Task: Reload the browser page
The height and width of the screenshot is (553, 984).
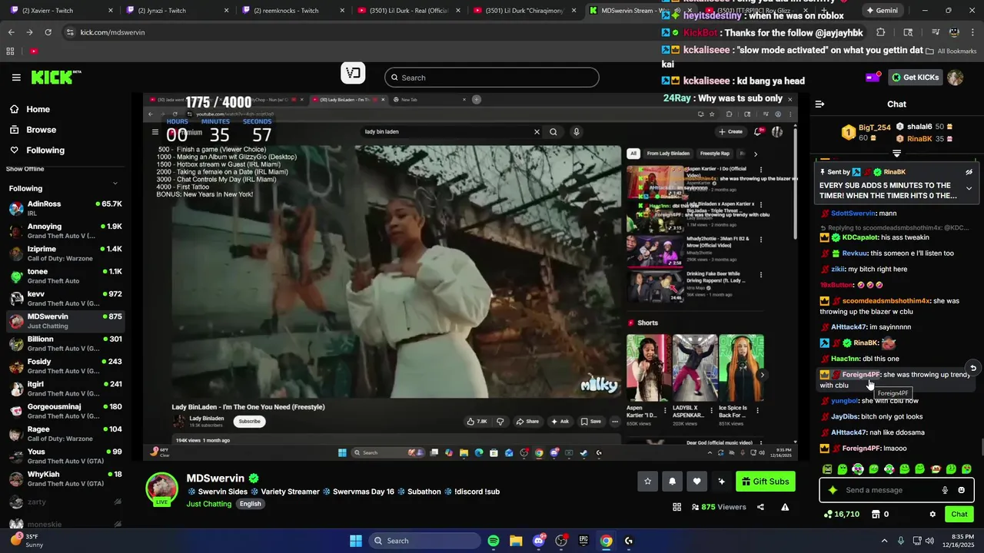Action: click(x=48, y=32)
